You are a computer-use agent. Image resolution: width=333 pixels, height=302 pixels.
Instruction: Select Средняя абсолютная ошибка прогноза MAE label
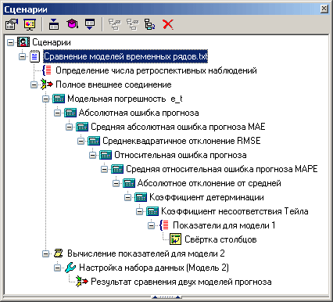178,127
